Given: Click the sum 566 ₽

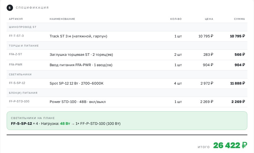Looking at the screenshot, I should (240, 55).
